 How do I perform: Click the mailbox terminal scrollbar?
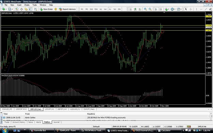click(211, 116)
